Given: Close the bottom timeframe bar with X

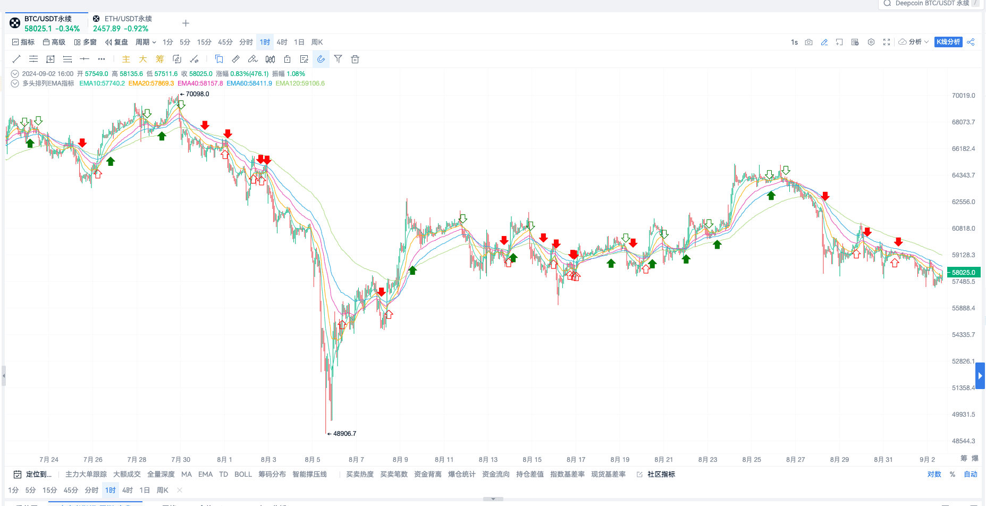Looking at the screenshot, I should [x=180, y=490].
